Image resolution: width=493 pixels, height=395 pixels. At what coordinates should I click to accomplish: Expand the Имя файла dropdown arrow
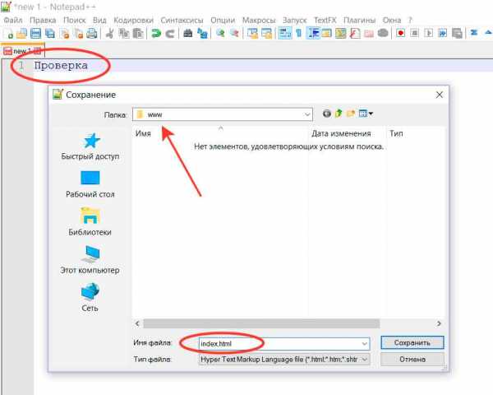click(x=364, y=344)
